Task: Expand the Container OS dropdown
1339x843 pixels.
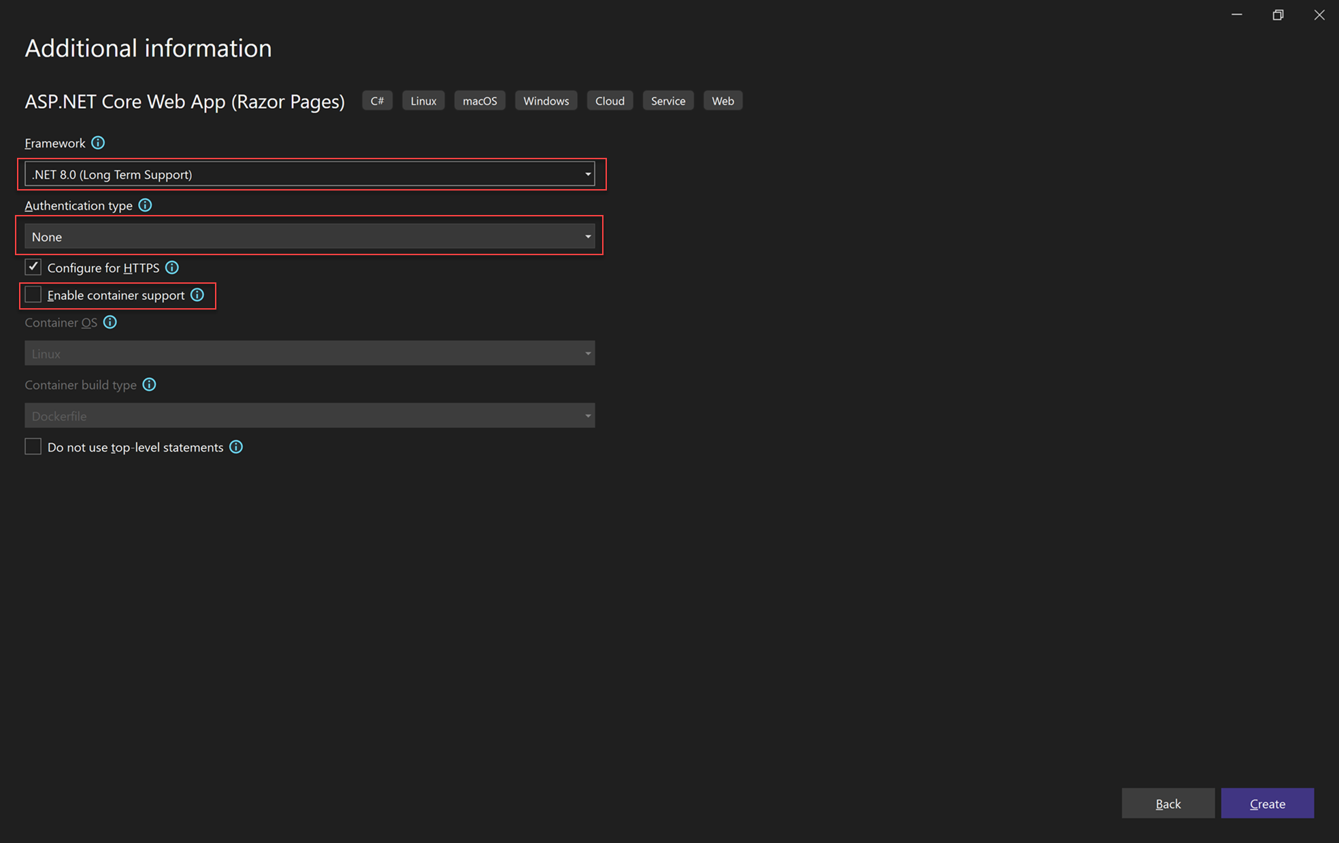Action: tap(589, 352)
